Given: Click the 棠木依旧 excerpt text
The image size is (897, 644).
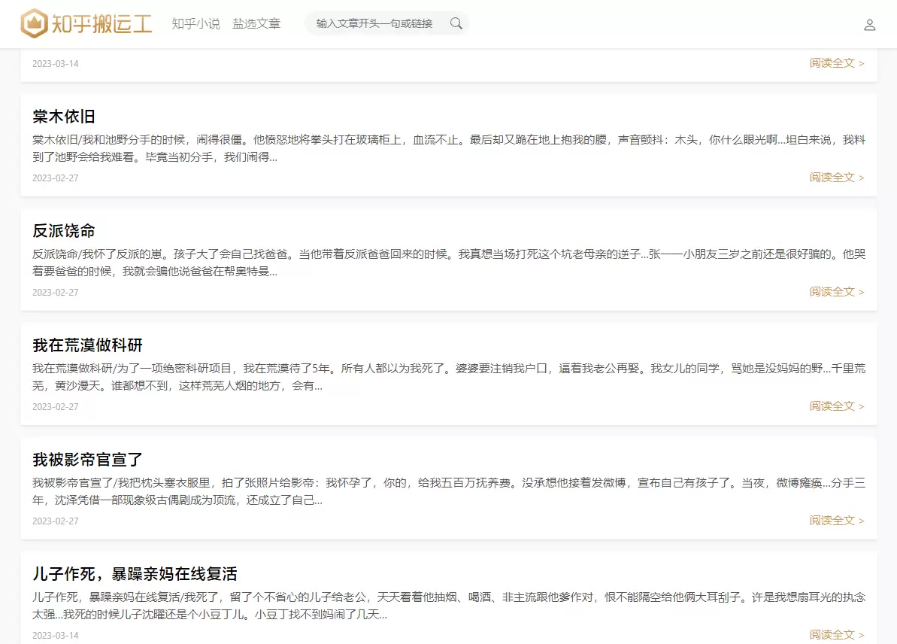Looking at the screenshot, I should pos(448,148).
